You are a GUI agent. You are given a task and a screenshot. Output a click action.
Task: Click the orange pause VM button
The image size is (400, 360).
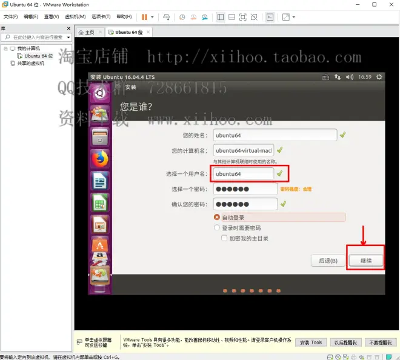point(144,17)
